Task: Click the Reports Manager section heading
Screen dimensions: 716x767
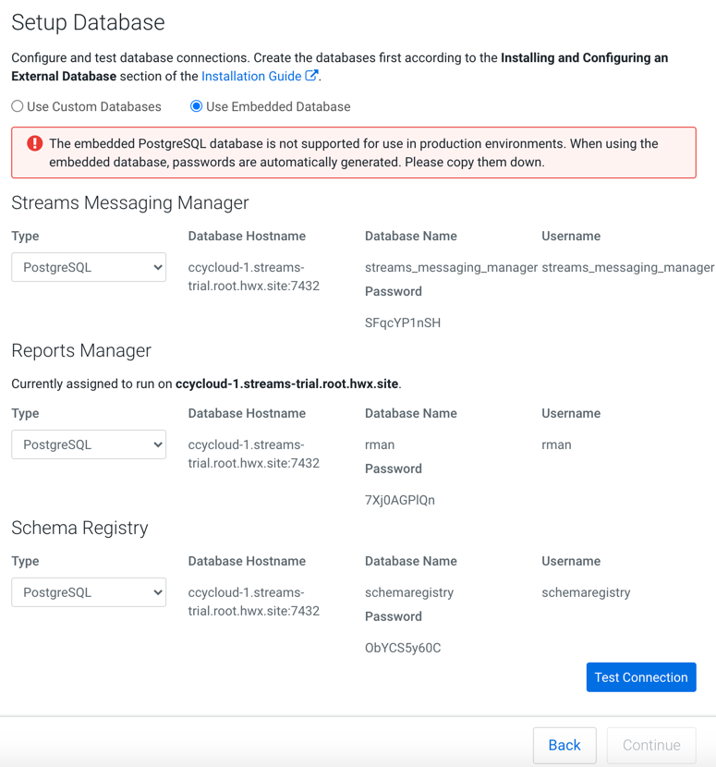Action: [x=81, y=351]
